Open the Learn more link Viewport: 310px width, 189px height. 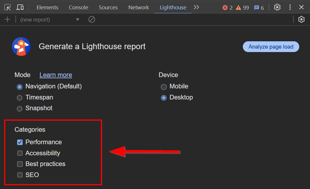point(56,75)
